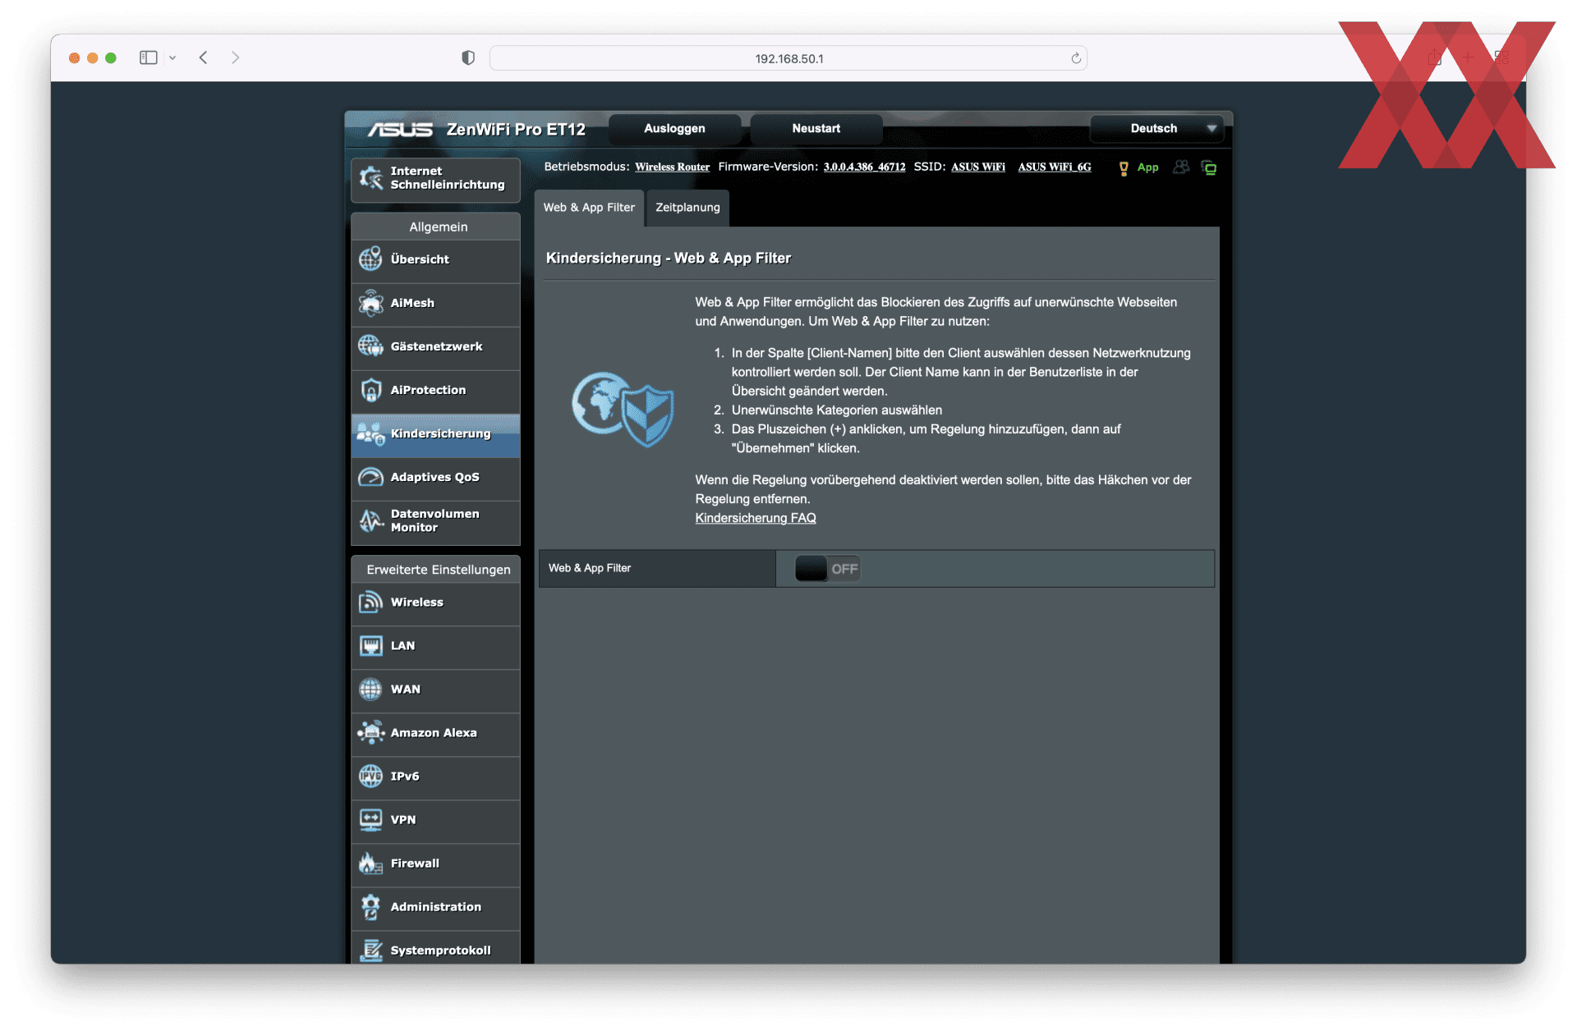Screen dimensions: 1577x1031
Task: Click firmware version 3.0.0.4.386_46712 link
Action: [x=864, y=167]
